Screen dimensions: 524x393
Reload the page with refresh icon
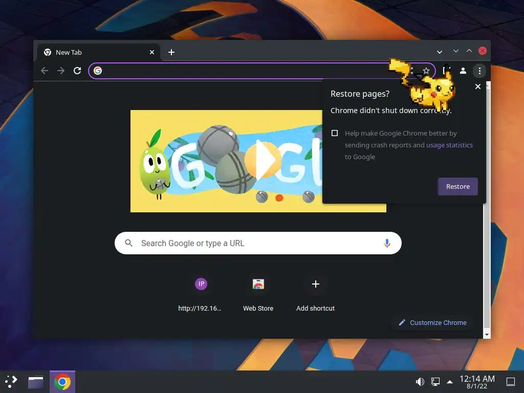coord(77,71)
